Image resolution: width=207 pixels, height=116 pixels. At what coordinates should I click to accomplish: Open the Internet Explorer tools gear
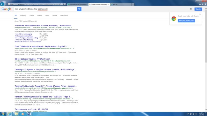click(205, 4)
